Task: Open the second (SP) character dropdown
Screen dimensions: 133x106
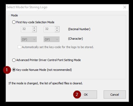Action: (x=52, y=39)
